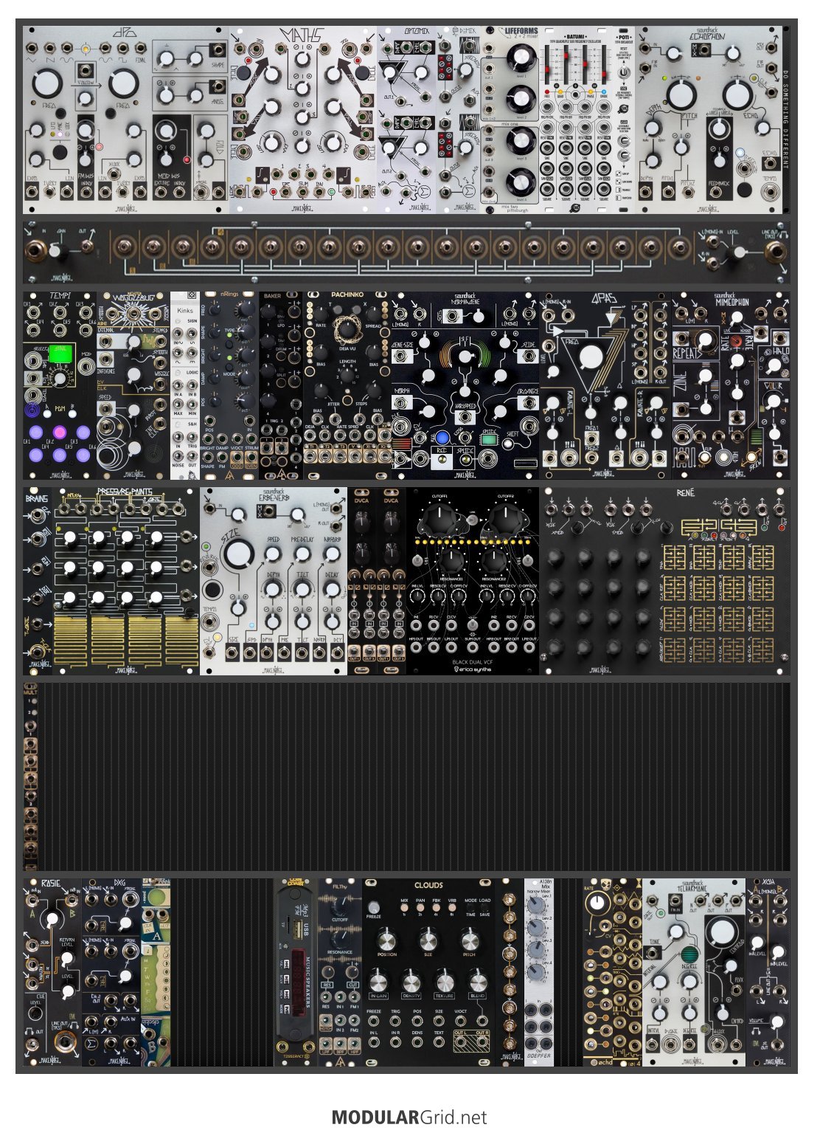This screenshot has width=820, height=1133.
Task: Click the Clouds PITCH knob
Action: click(x=470, y=940)
